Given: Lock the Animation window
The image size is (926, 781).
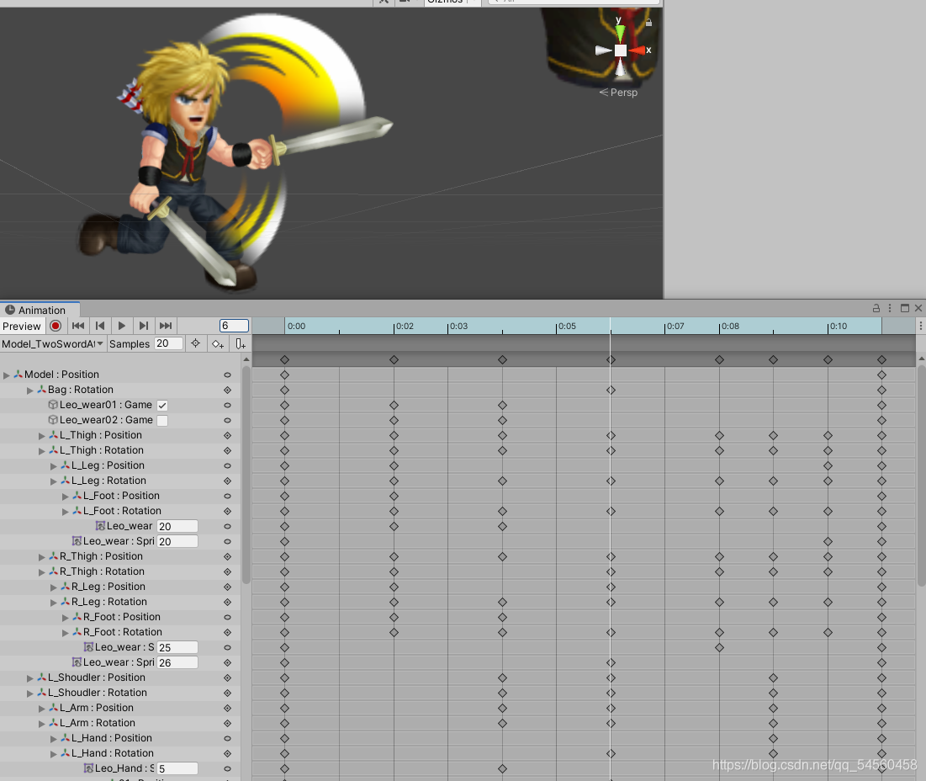Looking at the screenshot, I should point(876,308).
